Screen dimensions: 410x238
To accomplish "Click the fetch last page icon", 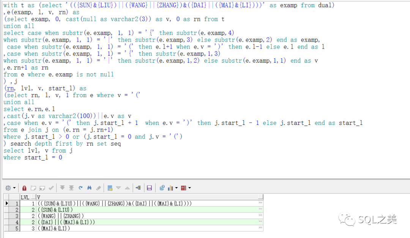I will (71, 188).
